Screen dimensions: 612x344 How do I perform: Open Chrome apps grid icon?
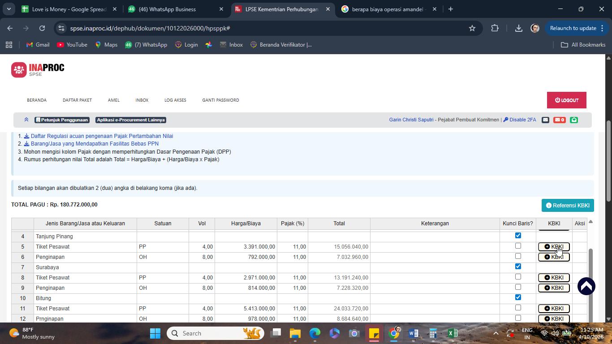point(9,45)
